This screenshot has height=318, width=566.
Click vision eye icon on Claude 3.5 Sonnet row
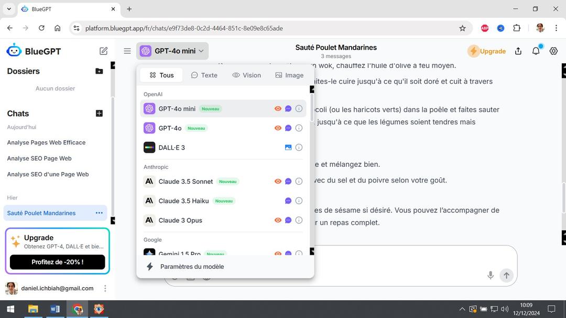coord(278,181)
